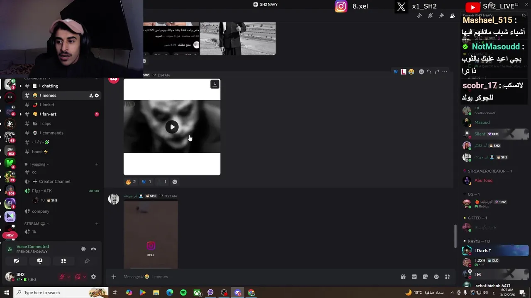Add the W reaction from message hover bar
The width and height of the screenshot is (531, 298).
tap(396, 72)
